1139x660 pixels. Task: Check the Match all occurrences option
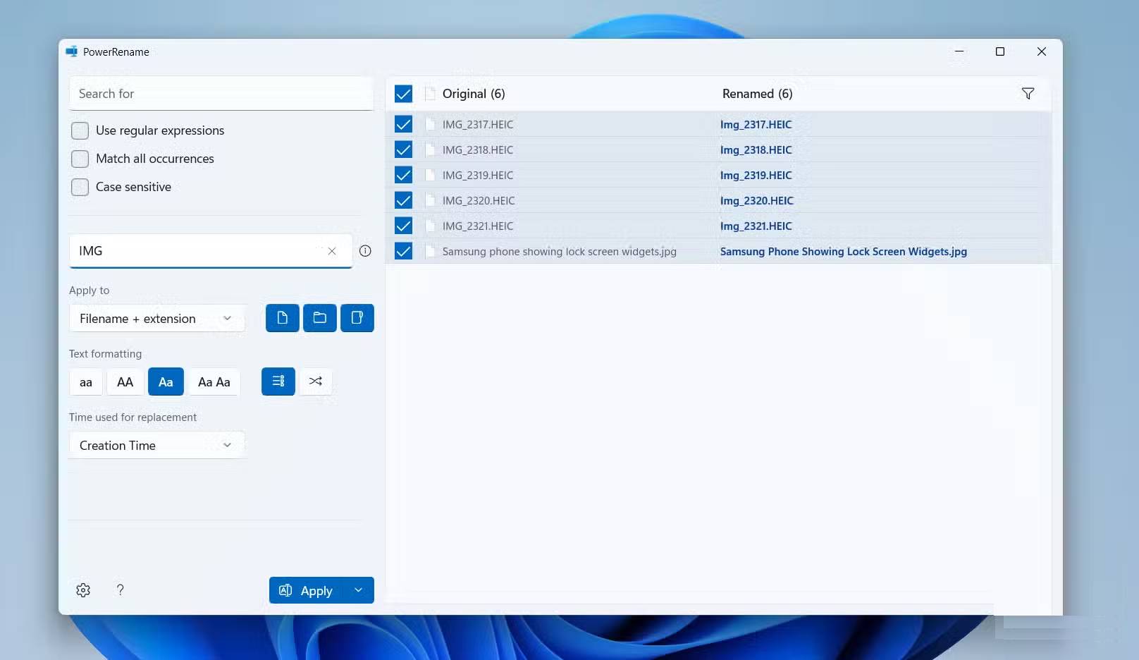tap(80, 159)
